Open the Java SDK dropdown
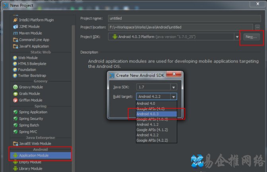The height and width of the screenshot is (172, 267). pyautogui.click(x=173, y=87)
